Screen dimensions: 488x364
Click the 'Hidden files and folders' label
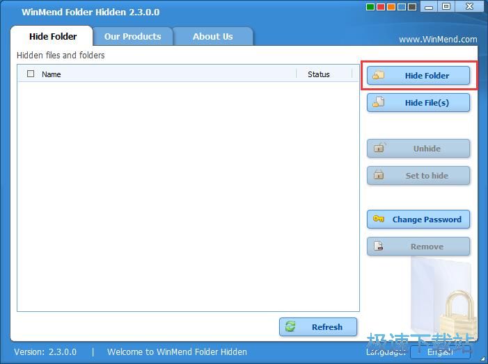61,56
